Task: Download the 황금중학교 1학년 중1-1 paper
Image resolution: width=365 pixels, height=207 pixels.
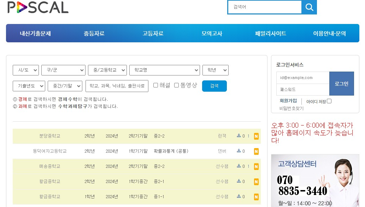Action: (x=239, y=196)
